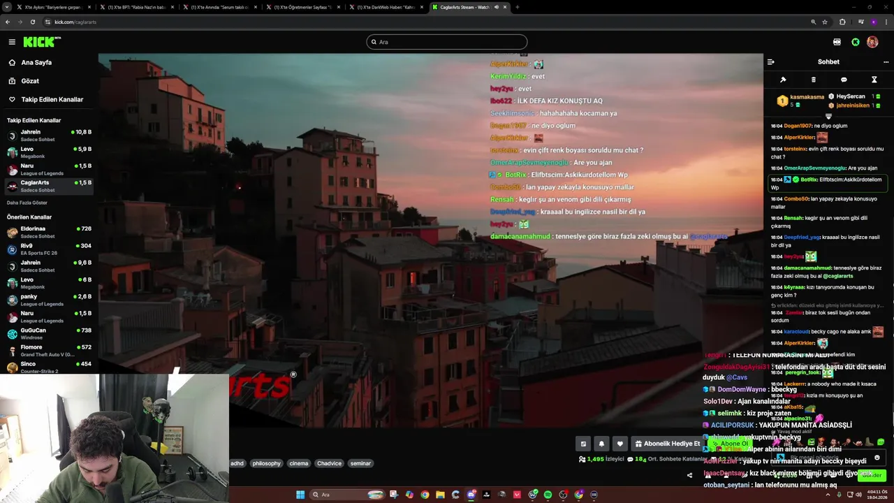Click the 'Abonelik Hediye Et' button
This screenshot has width=894, height=503.
pos(668,444)
